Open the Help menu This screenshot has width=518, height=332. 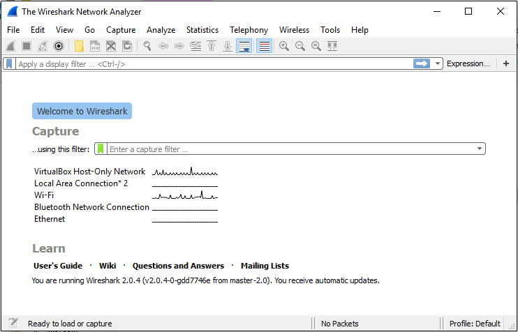tap(360, 30)
